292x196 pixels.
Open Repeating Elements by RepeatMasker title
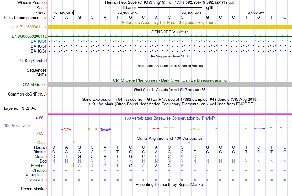pyautogui.click(x=170, y=184)
